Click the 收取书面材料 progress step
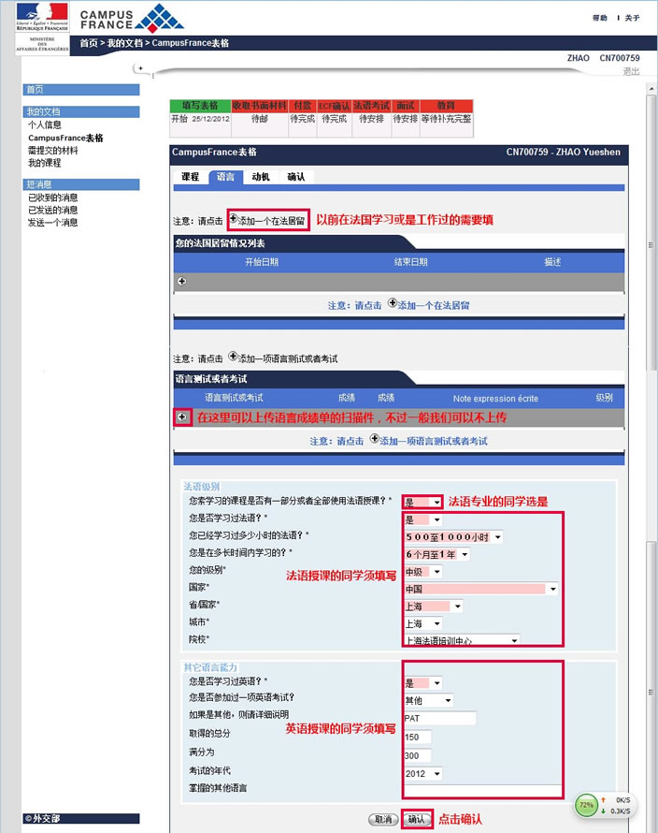 260,106
